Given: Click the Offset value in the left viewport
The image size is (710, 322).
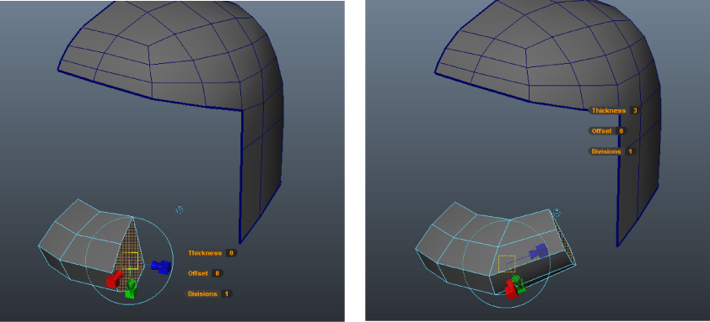Looking at the screenshot, I should (218, 273).
